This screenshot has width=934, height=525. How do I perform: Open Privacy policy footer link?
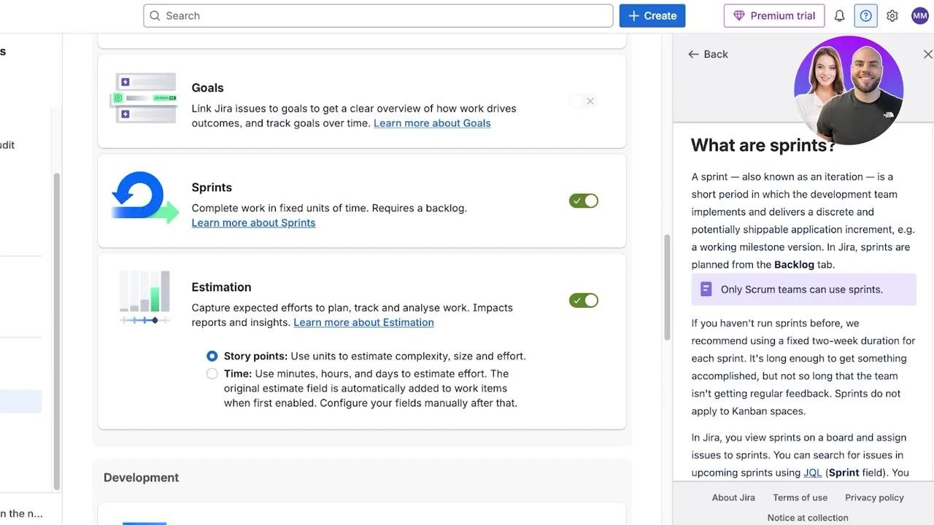874,497
